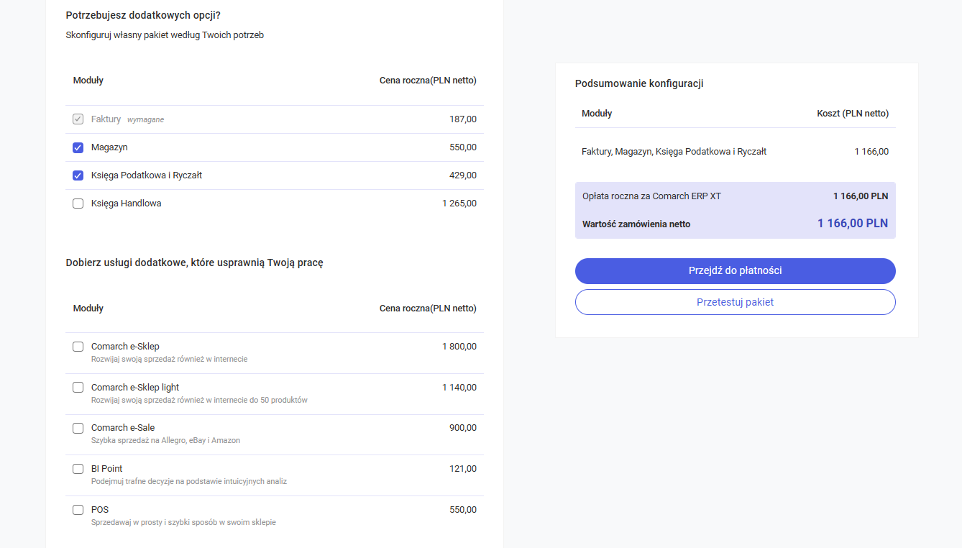The width and height of the screenshot is (962, 548).
Task: Tick the Comarch e-Sklep checkbox
Action: click(x=78, y=347)
